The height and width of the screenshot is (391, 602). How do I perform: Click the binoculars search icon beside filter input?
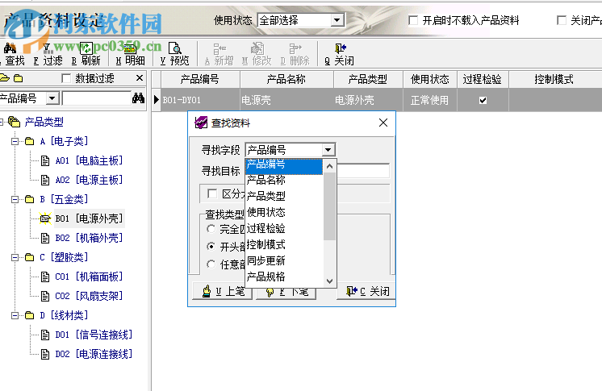[x=138, y=98]
